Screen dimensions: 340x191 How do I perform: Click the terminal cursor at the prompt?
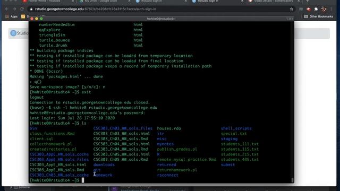(83, 180)
